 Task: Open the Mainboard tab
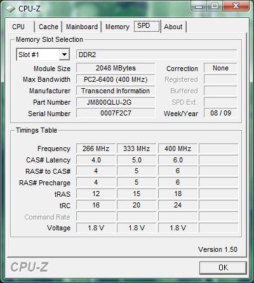point(82,27)
